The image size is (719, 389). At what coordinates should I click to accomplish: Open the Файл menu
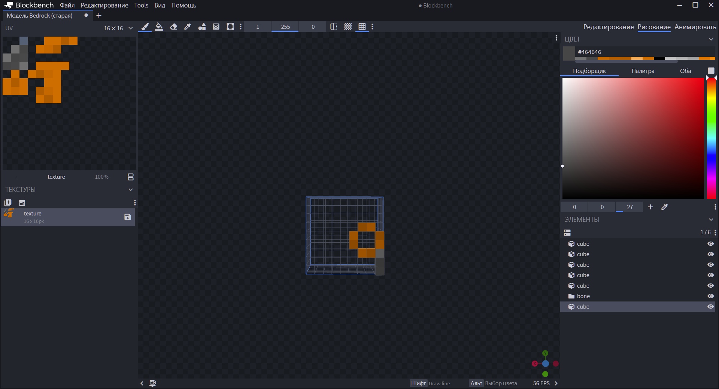(x=67, y=5)
